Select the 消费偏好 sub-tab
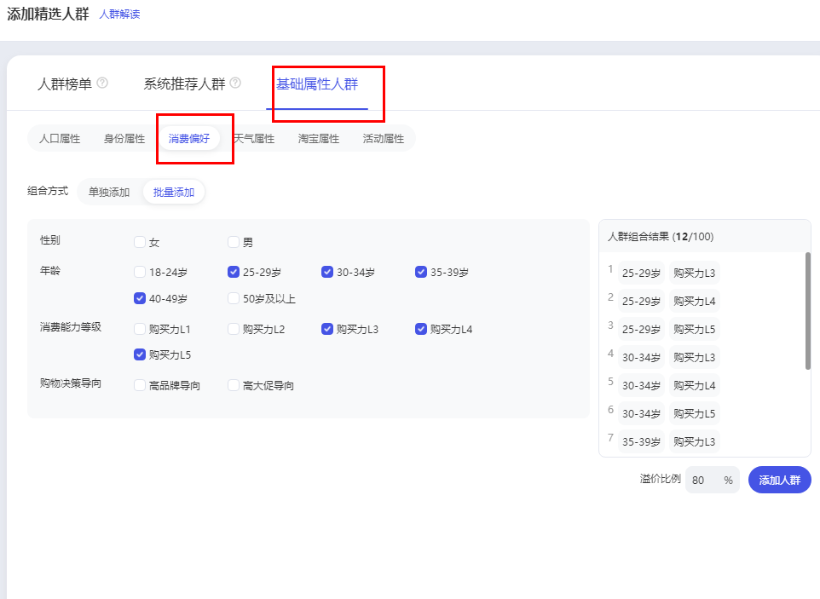Image resolution: width=820 pixels, height=599 pixels. click(189, 139)
